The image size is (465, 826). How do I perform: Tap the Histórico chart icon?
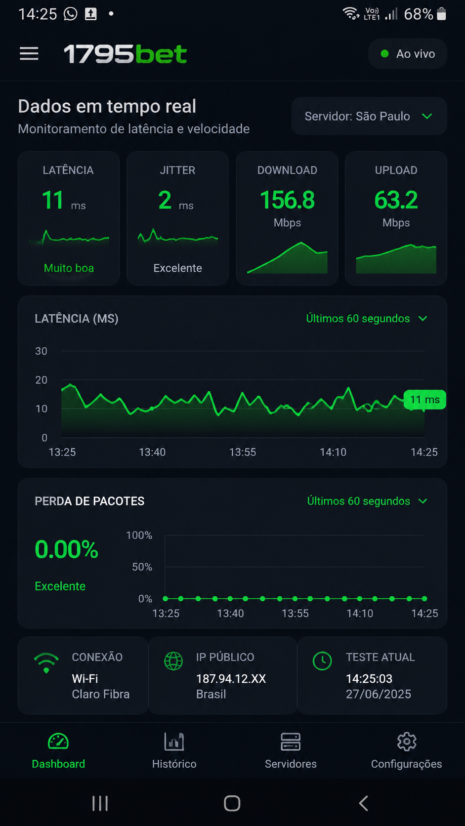174,742
